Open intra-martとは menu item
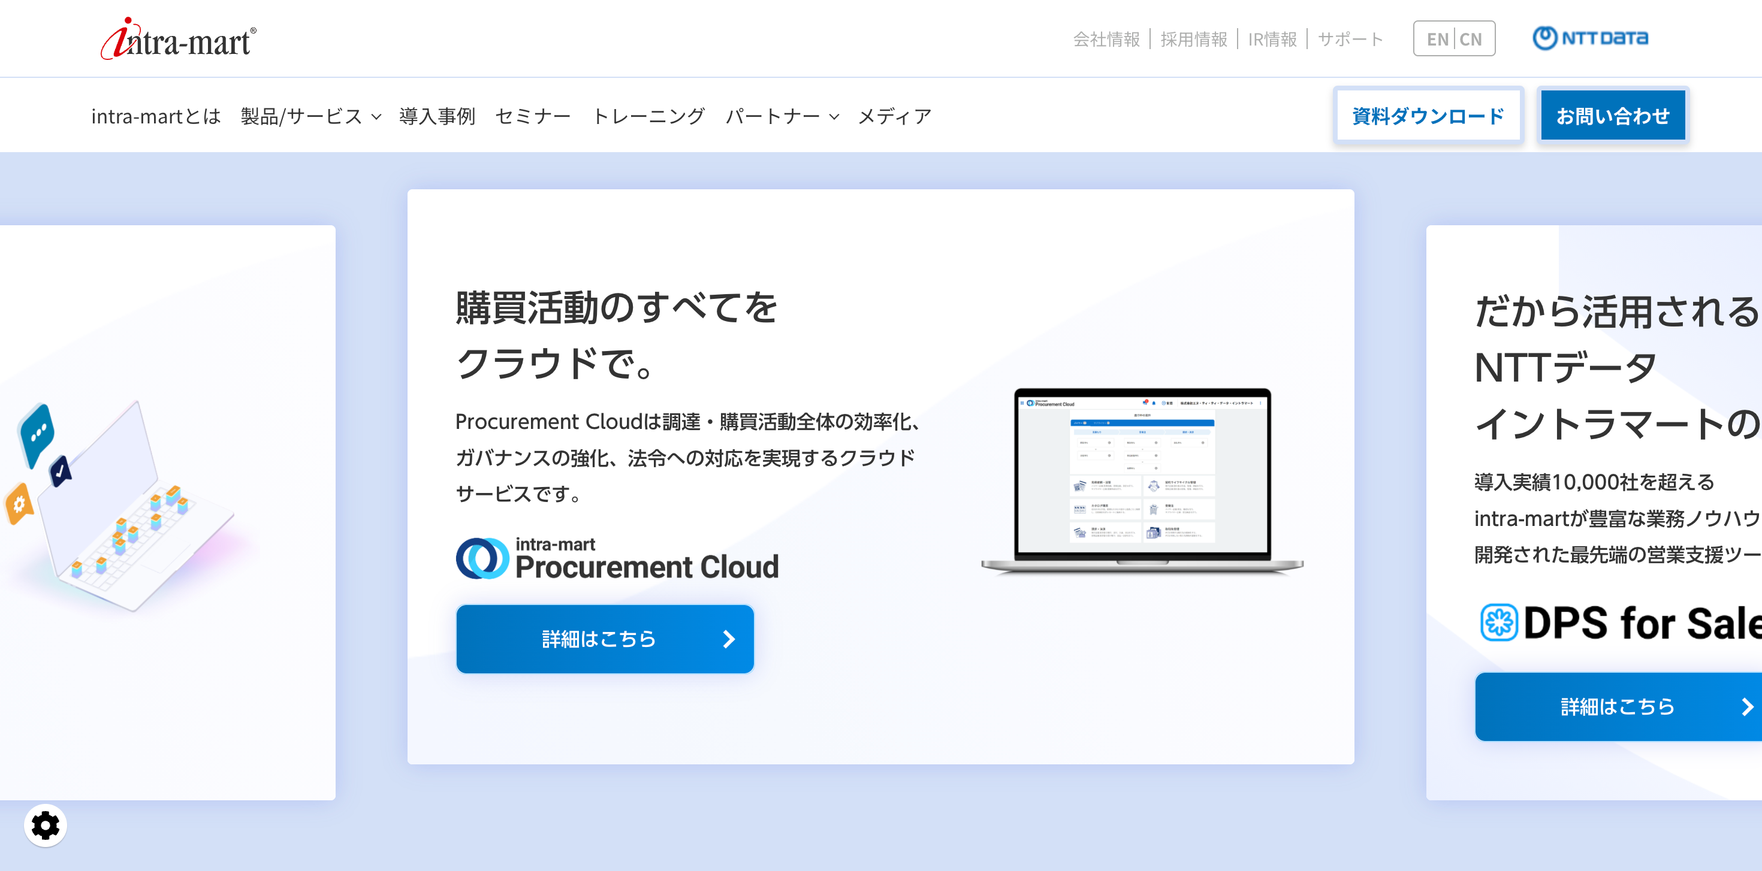Screen dimensions: 1762x871 [x=156, y=116]
